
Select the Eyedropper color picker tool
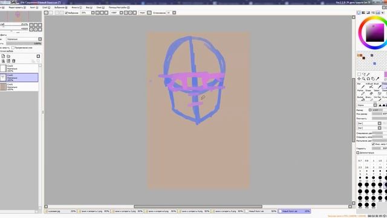click(377, 79)
